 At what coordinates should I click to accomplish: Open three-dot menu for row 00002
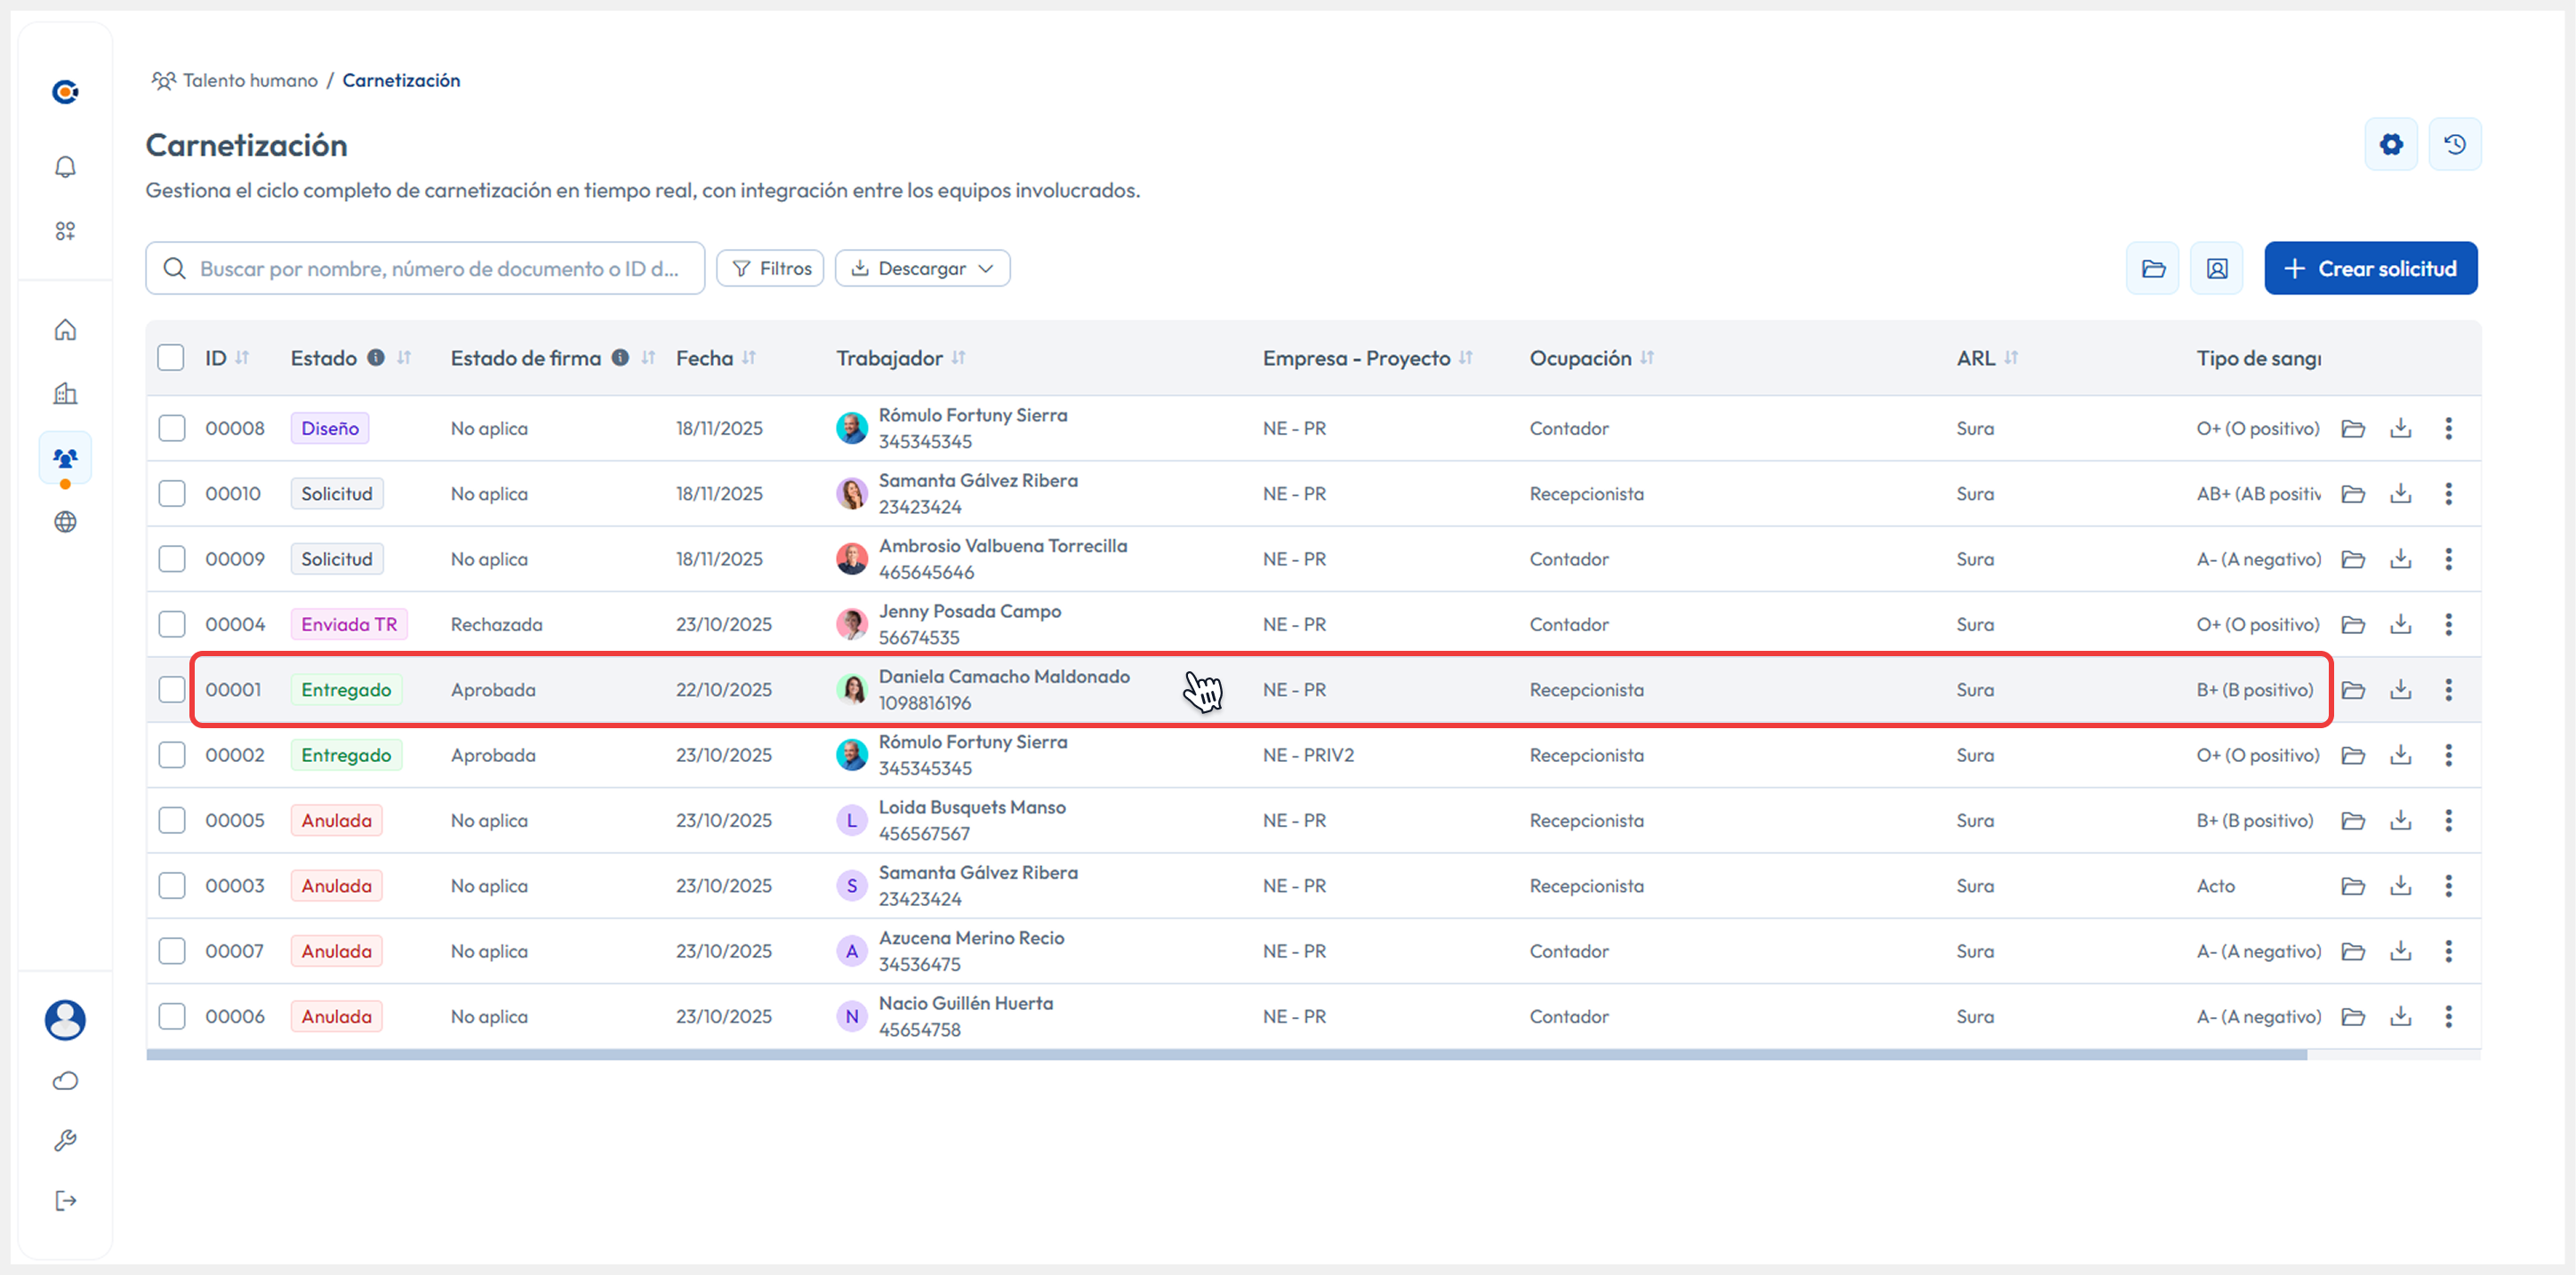click(2449, 756)
